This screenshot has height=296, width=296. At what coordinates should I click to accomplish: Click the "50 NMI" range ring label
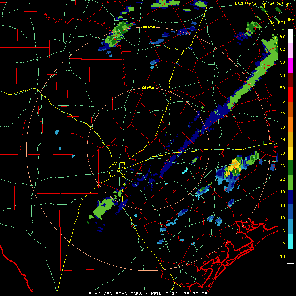[x=148, y=88]
